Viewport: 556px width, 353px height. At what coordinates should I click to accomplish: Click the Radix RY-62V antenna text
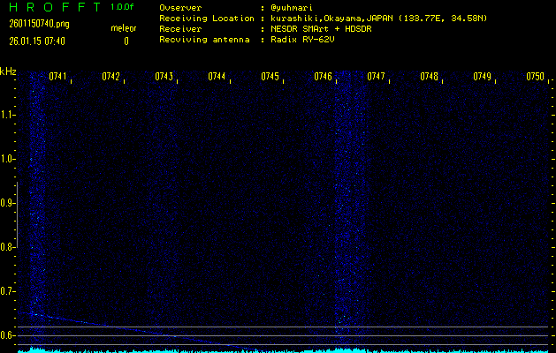302,40
